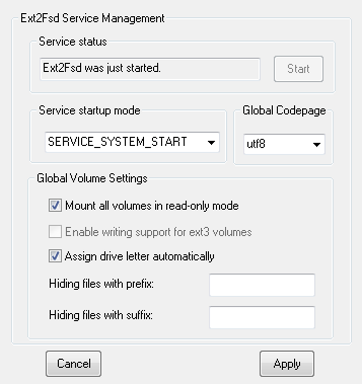The width and height of the screenshot is (362, 384).
Task: Click the 'Service status' group label
Action: tap(73, 41)
